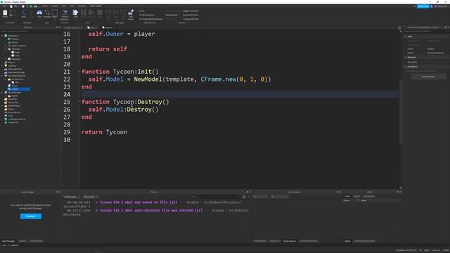
Task: Click the Paste icon in the ribbon
Action: coord(5,13)
